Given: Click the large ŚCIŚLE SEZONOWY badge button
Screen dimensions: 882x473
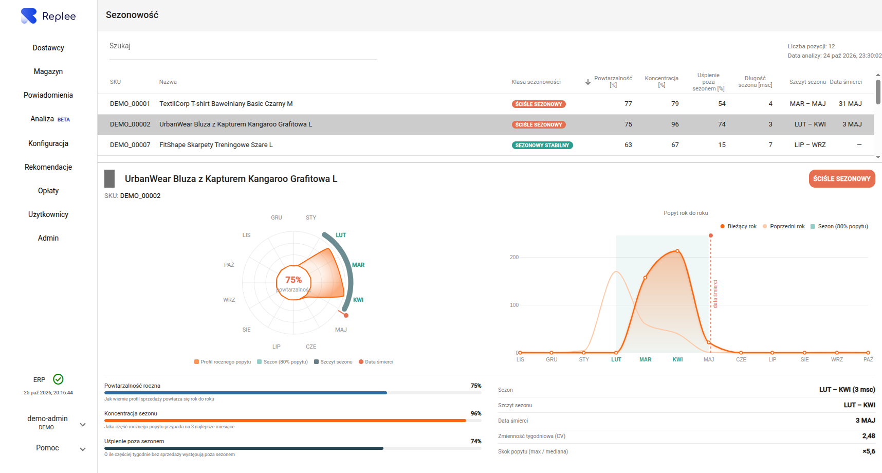Looking at the screenshot, I should [842, 179].
